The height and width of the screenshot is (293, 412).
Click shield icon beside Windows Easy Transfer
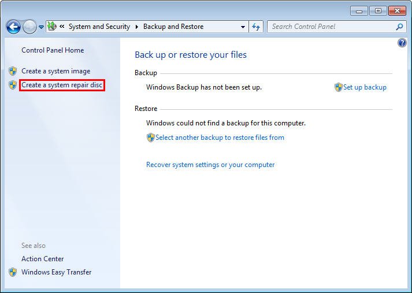coord(13,272)
